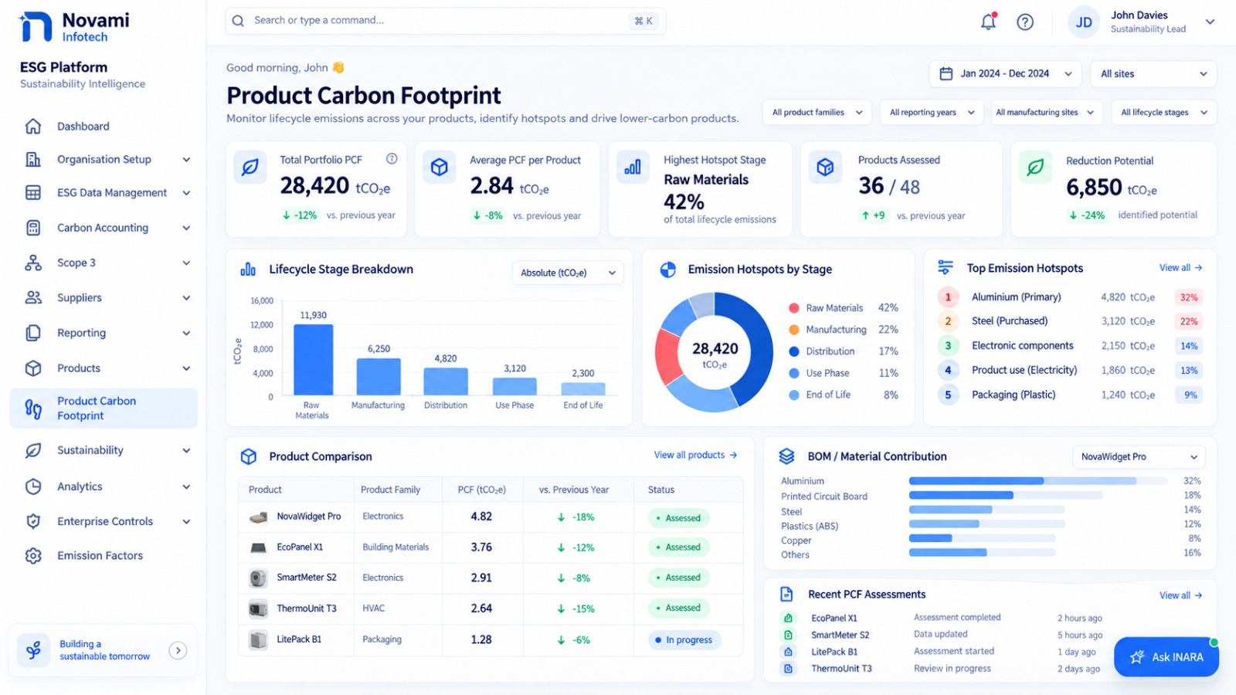Select Product Carbon Footprint in sidebar

104,408
